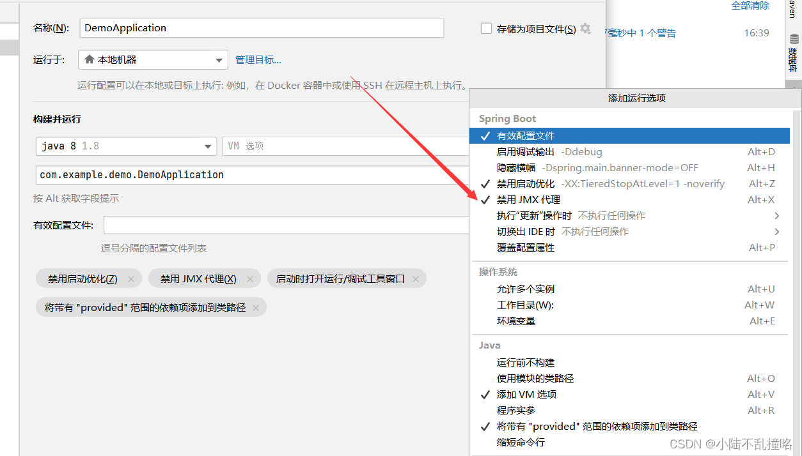Remove the 禁用启动优化(Z) tag with its × icon

coord(131,278)
